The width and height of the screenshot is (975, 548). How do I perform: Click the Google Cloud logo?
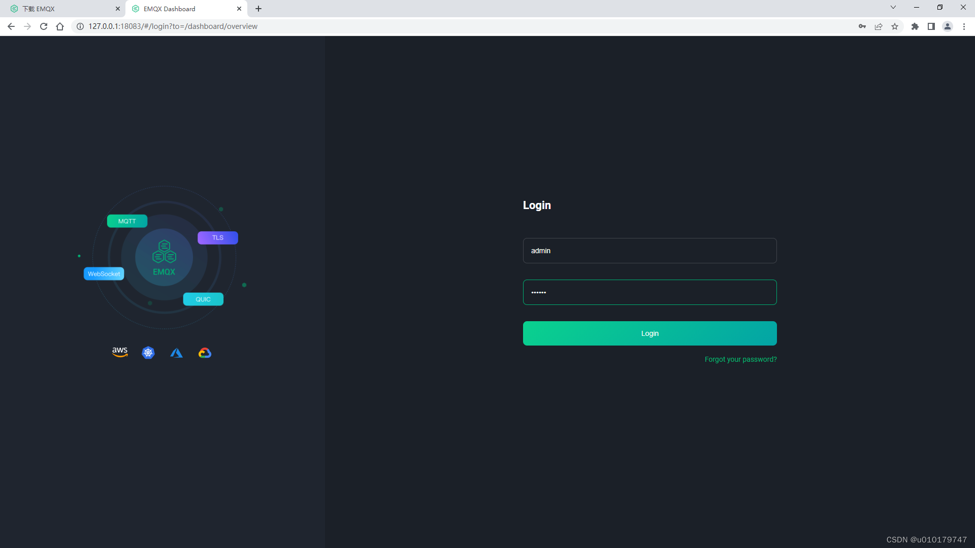click(205, 353)
